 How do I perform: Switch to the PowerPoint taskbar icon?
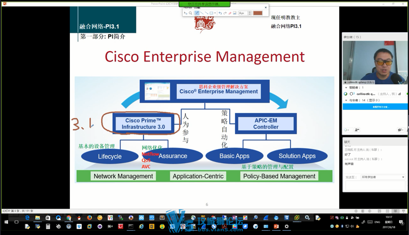point(276,226)
